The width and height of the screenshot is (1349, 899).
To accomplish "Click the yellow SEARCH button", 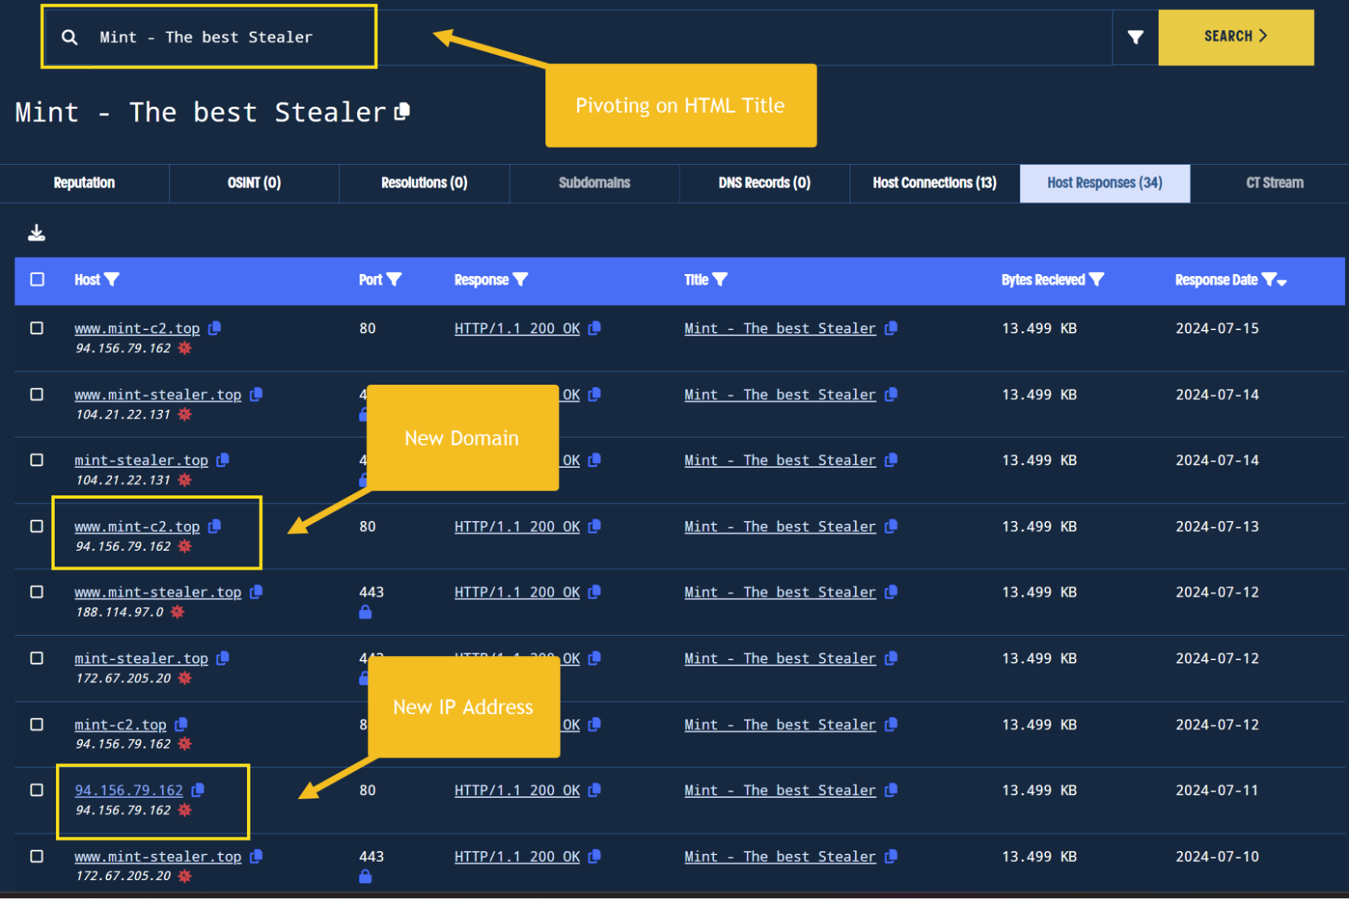I will click(1236, 37).
